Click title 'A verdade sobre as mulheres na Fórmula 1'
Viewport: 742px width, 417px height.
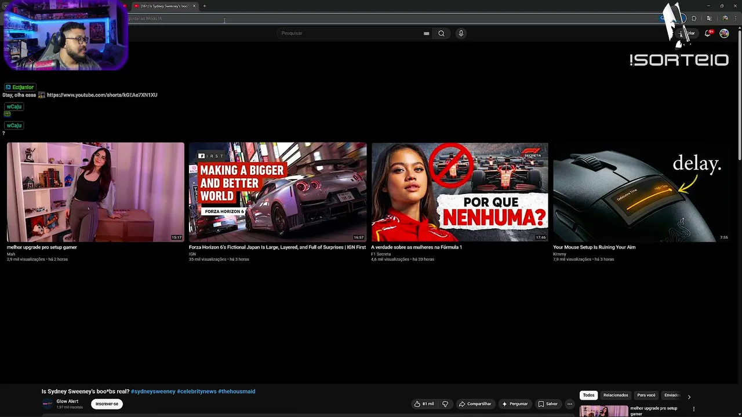[416, 247]
